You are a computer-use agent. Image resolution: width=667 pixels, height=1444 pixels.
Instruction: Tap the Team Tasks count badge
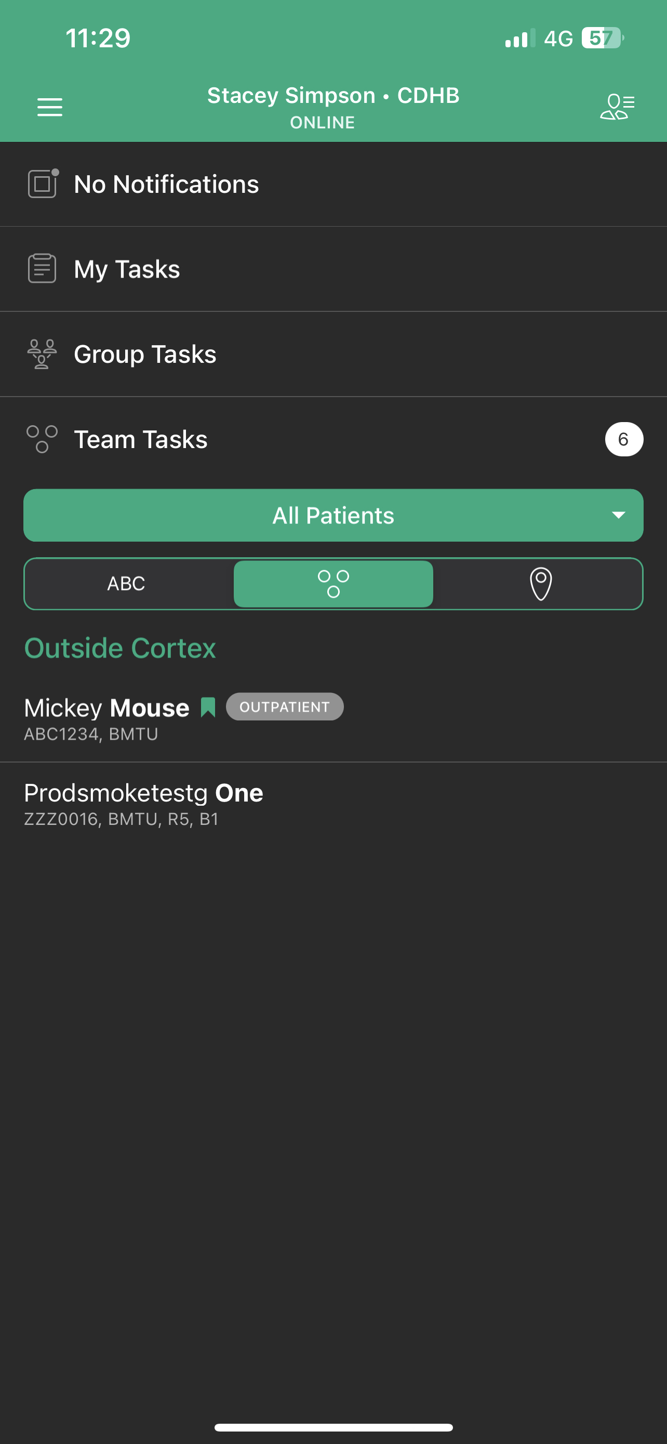(x=623, y=439)
